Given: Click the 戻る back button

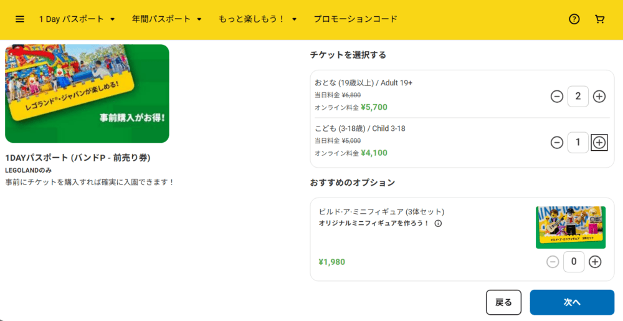Looking at the screenshot, I should point(503,302).
